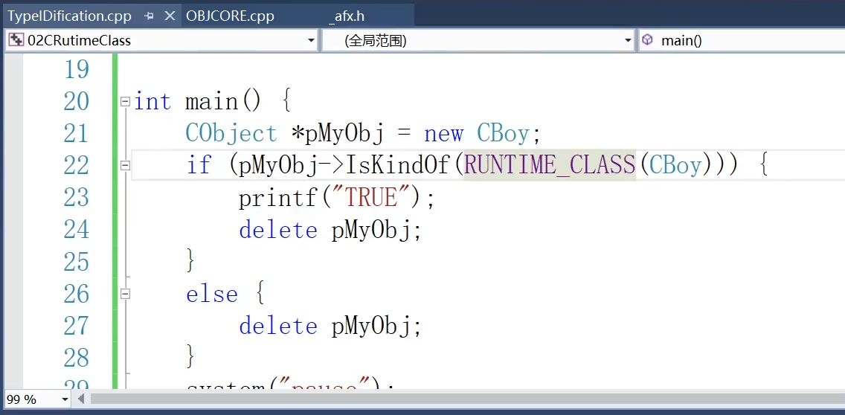Click line number 19 in margin
This screenshot has height=415, width=845.
[76, 69]
